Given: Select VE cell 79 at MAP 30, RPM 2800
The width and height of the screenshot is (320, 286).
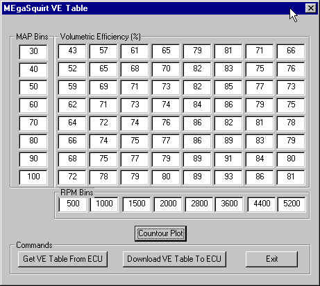Looking at the screenshot, I should click(197, 51).
